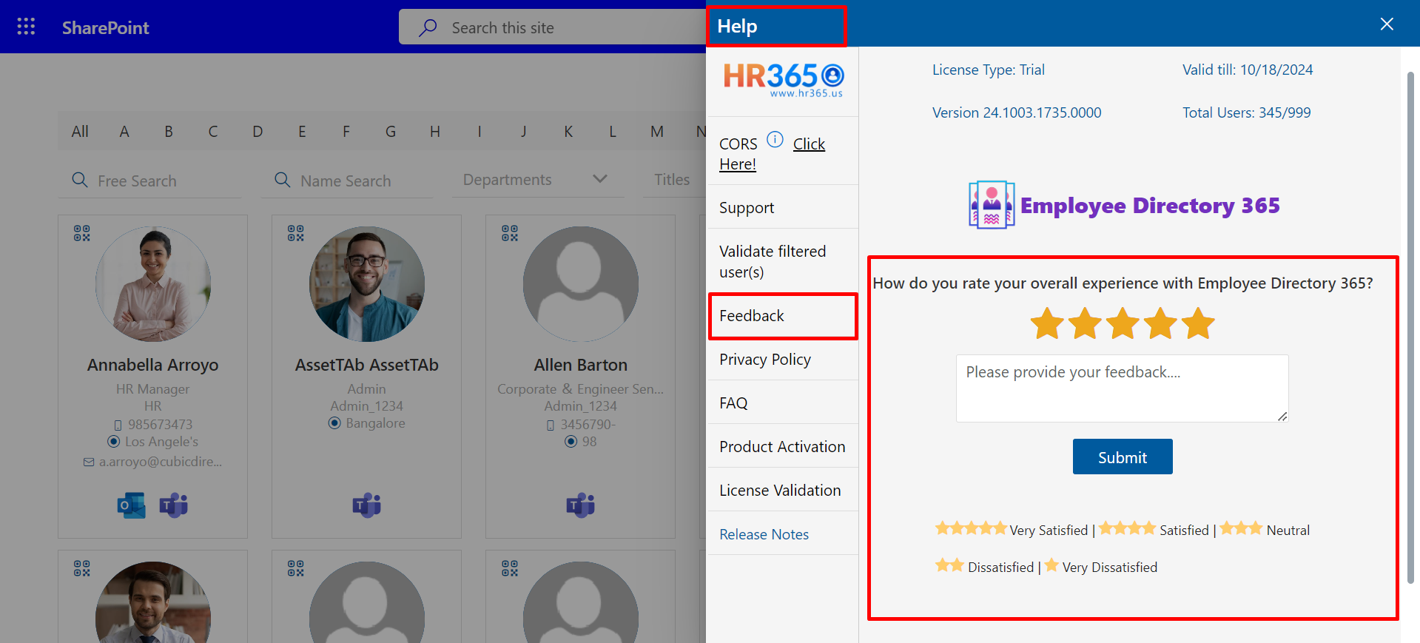Open Product Activation menu item

coord(783,446)
